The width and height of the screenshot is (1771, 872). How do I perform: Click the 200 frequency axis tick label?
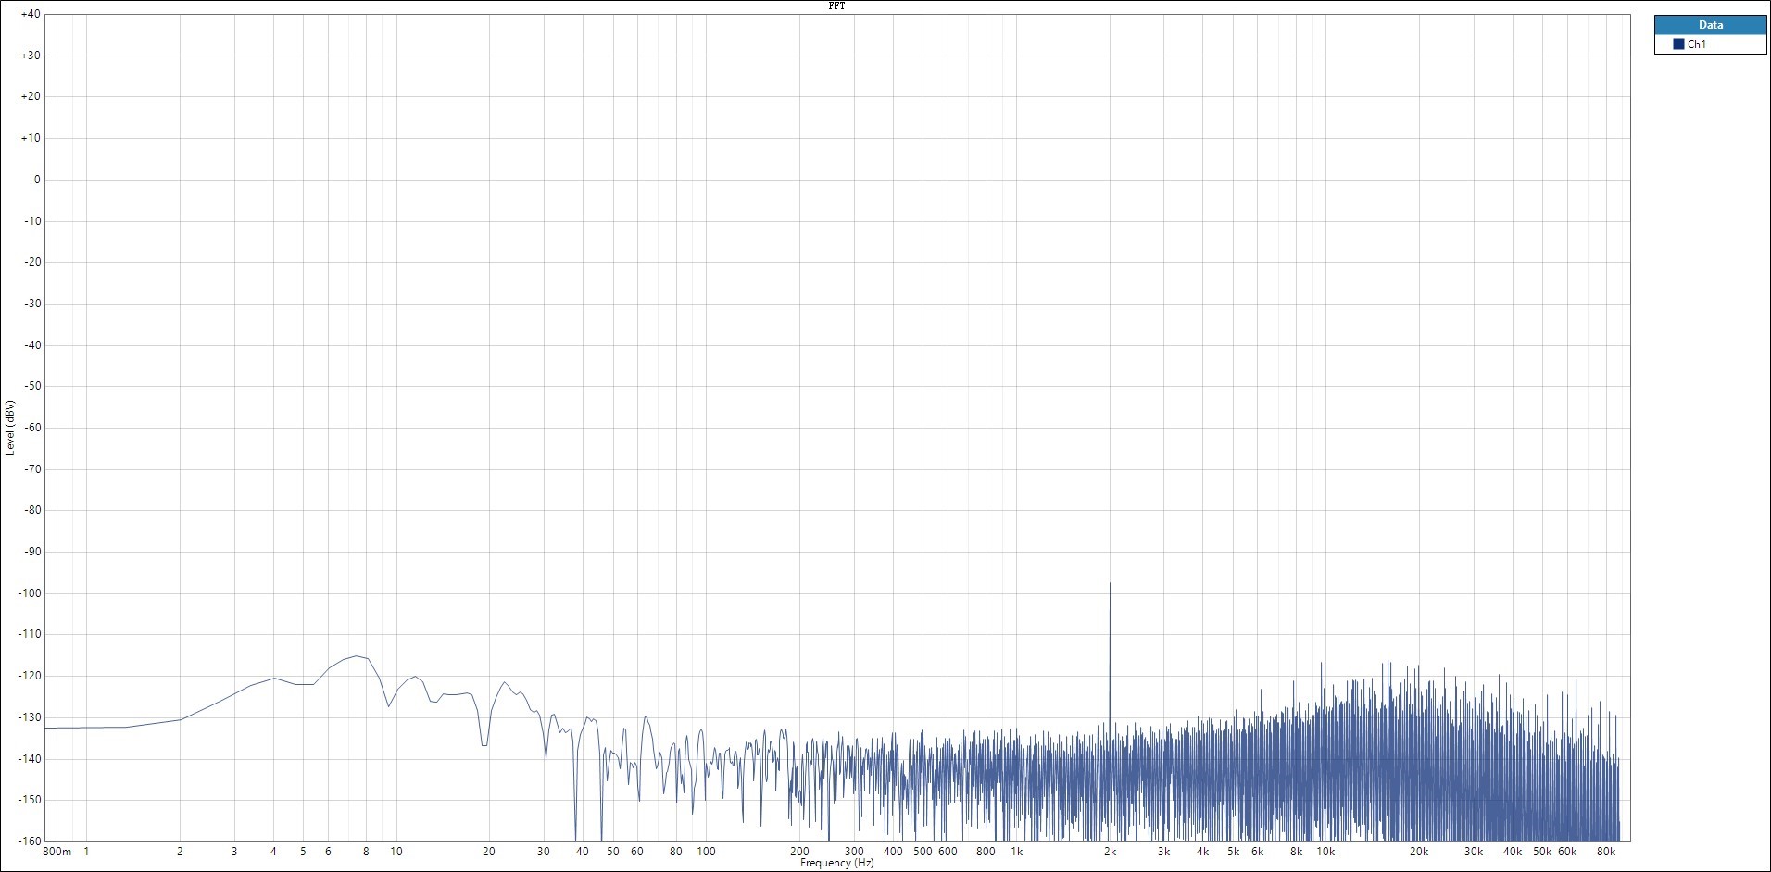[799, 852]
